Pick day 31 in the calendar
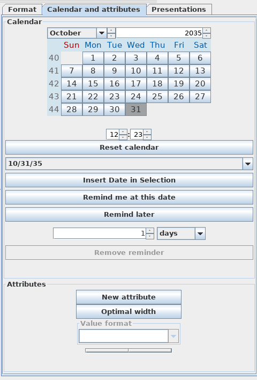This screenshot has width=257, height=380. (136, 109)
